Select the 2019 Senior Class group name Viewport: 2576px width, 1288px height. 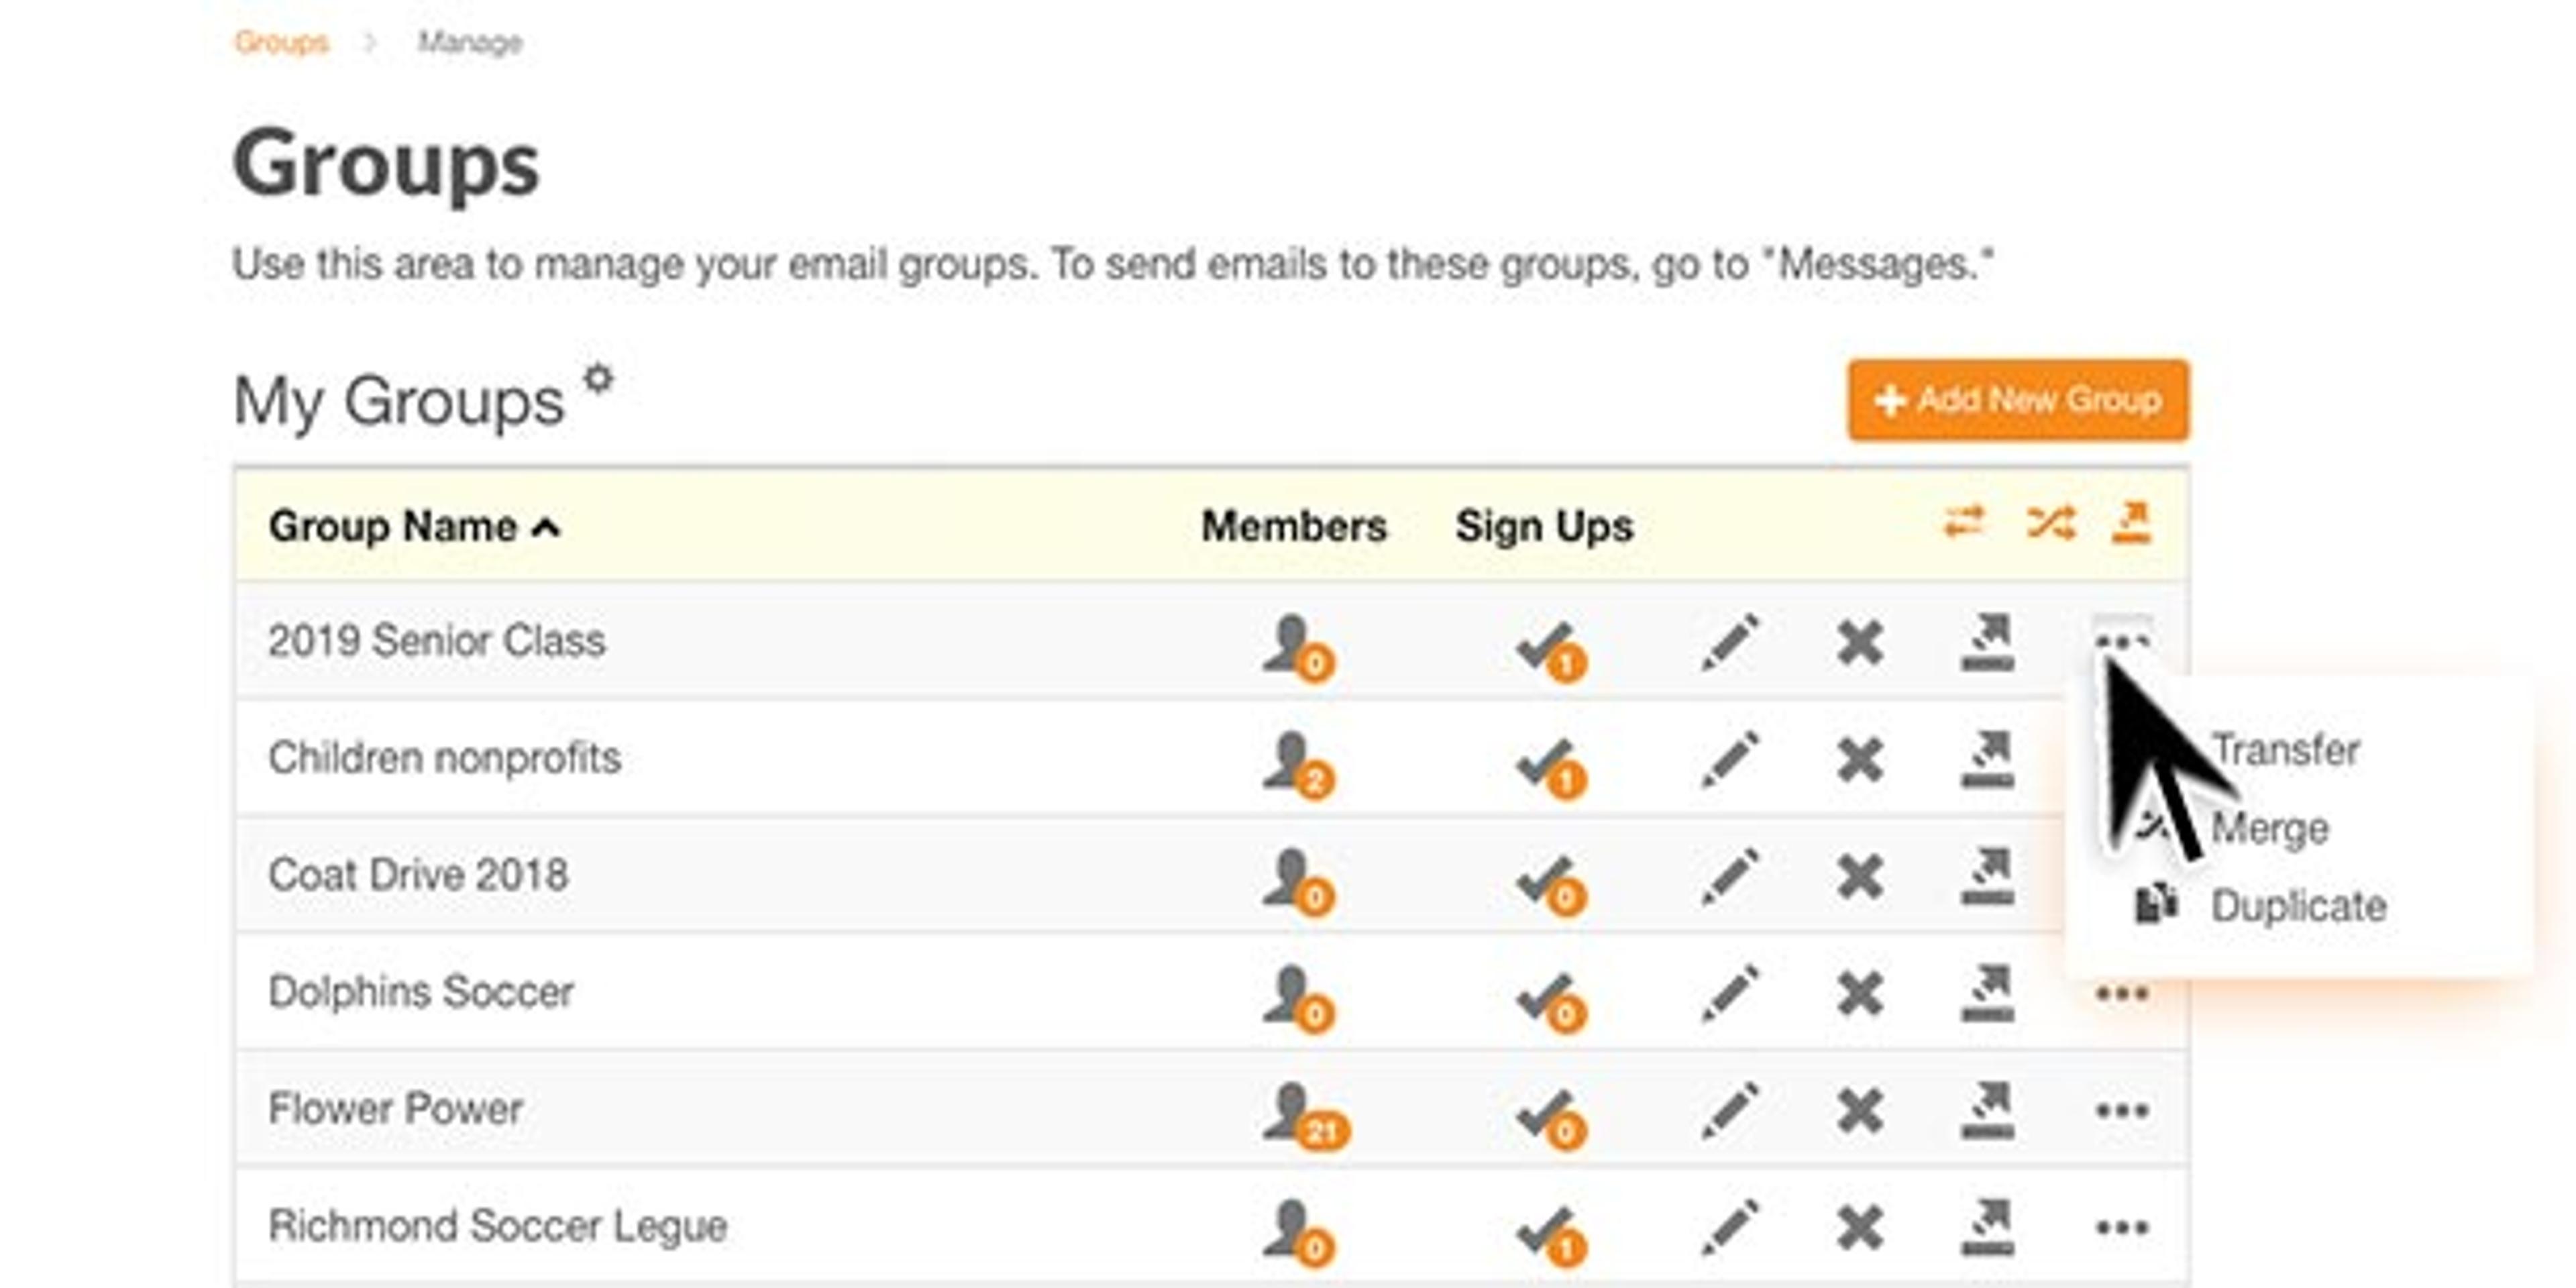(437, 641)
